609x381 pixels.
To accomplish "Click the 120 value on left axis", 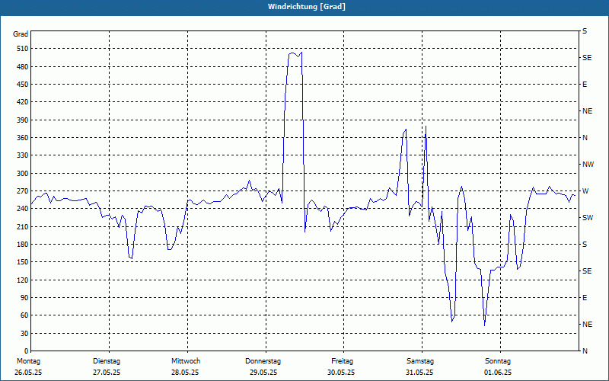I will [23, 280].
